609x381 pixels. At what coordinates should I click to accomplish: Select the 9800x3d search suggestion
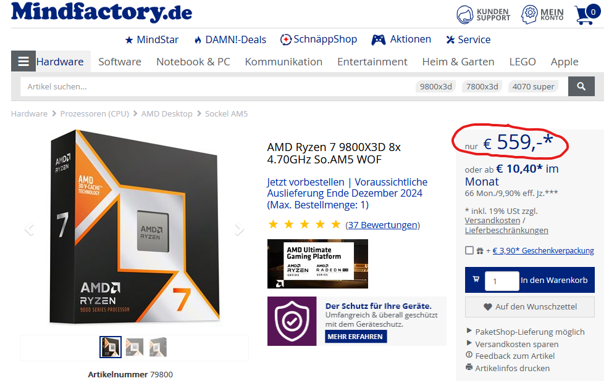[436, 86]
